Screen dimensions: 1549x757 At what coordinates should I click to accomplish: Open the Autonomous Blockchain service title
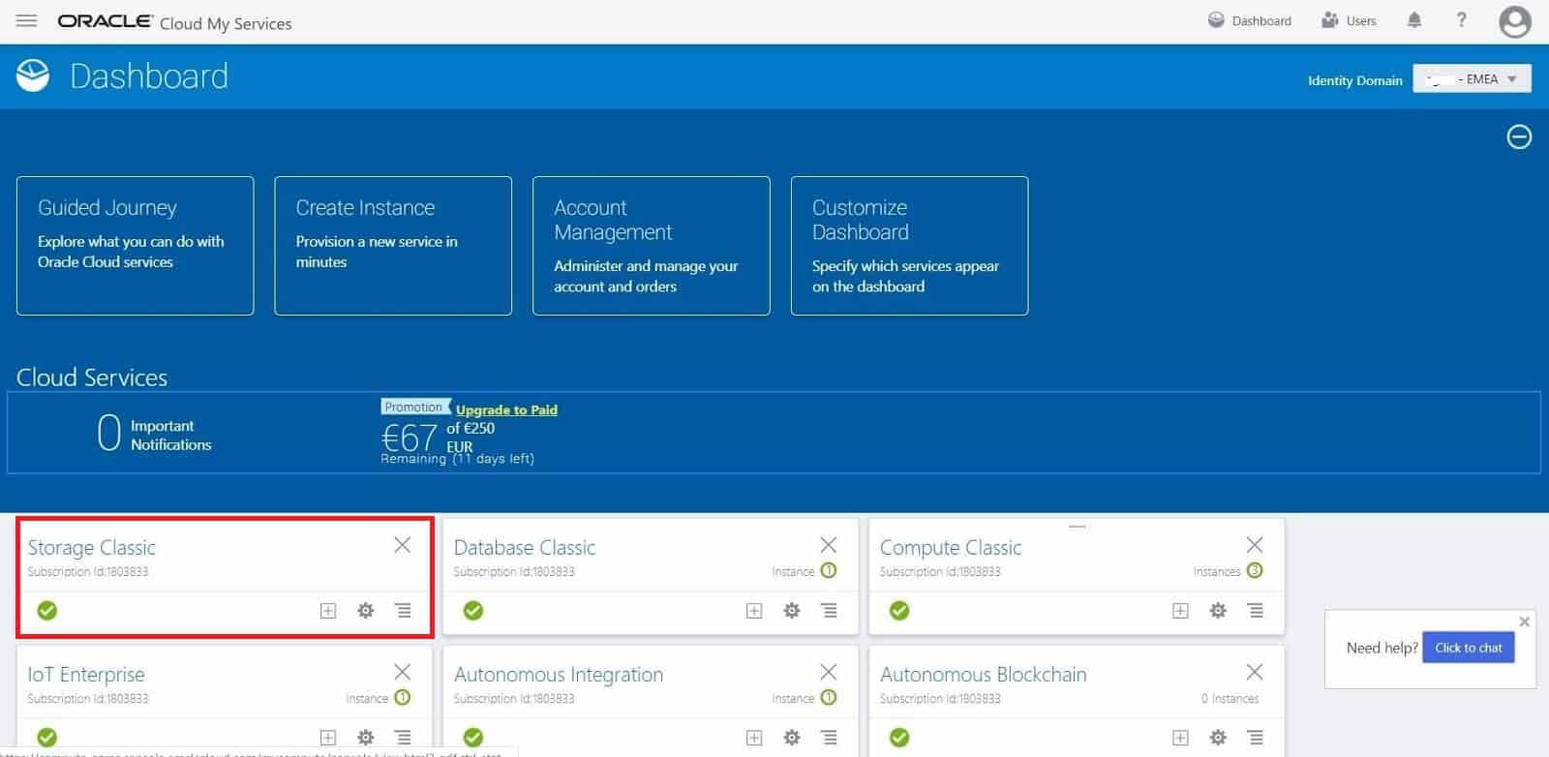pos(984,674)
